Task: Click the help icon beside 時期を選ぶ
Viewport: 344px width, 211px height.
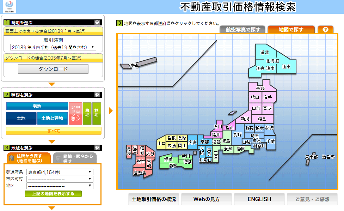Action: click(97, 22)
